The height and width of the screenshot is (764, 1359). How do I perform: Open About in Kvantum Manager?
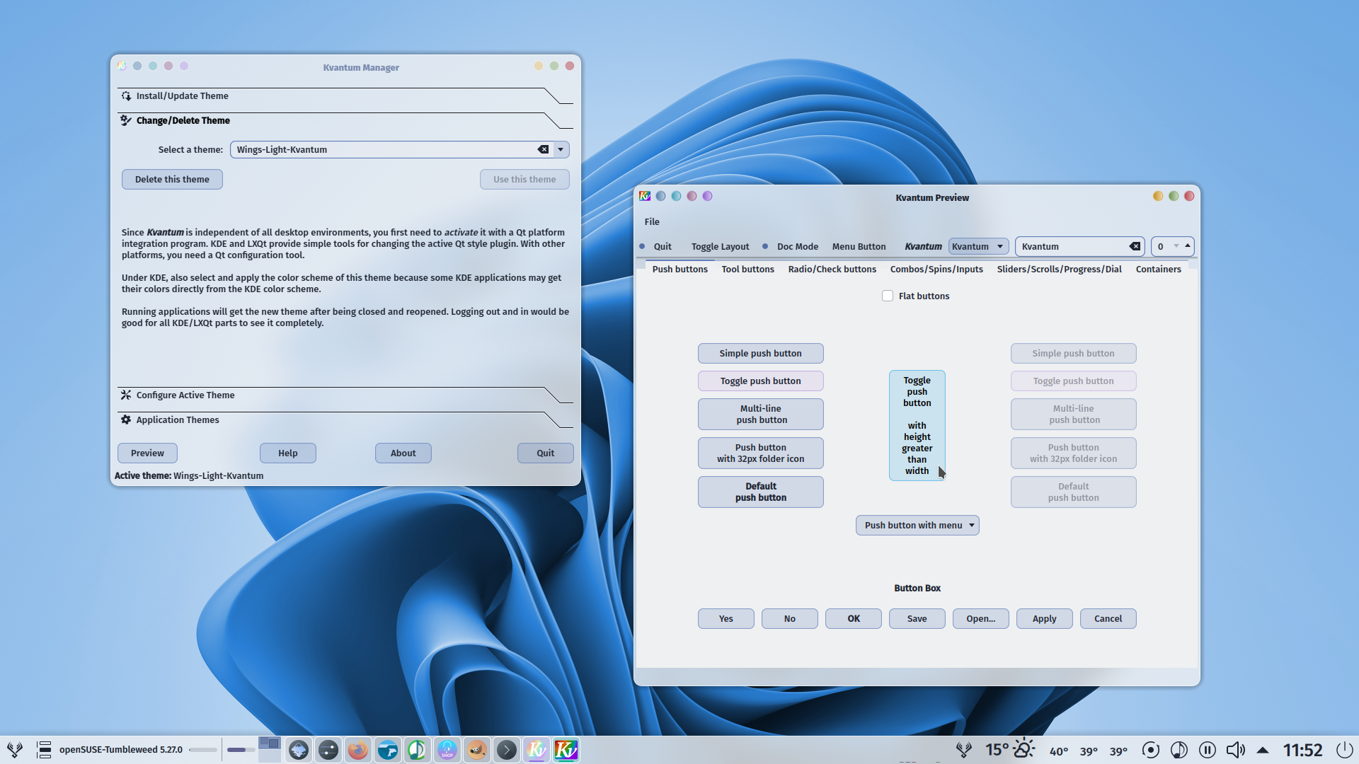(403, 453)
